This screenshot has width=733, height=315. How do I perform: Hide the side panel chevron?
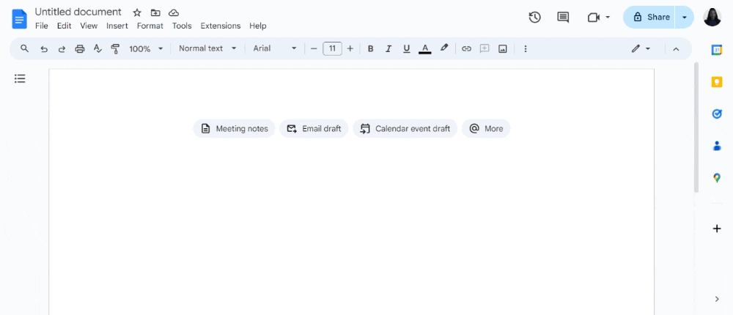(x=717, y=299)
